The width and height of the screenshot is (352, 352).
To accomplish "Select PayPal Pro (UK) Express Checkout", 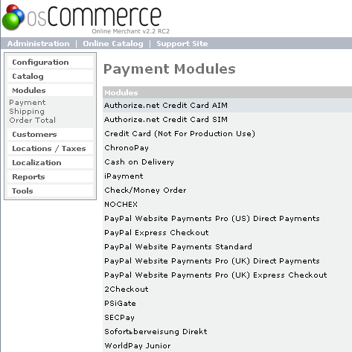I will [x=227, y=275].
